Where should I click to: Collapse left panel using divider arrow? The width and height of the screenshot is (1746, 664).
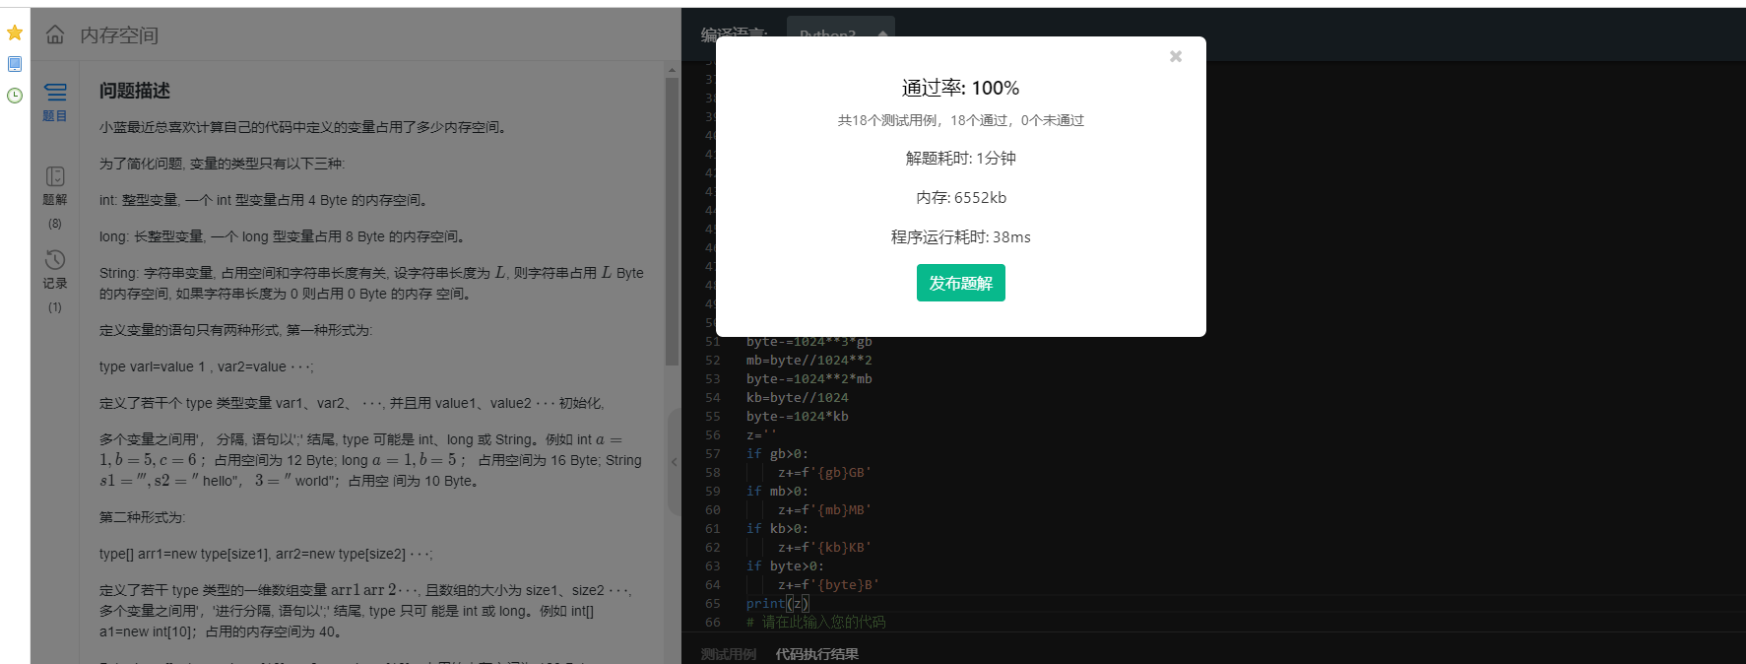pos(675,461)
